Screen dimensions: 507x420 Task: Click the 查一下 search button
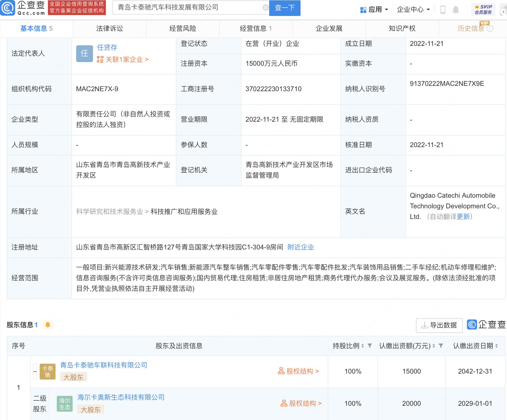(285, 8)
